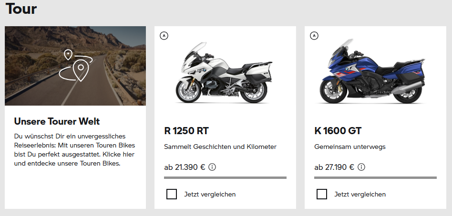
Task: Open the K 1600 GT model title
Action: click(x=337, y=131)
